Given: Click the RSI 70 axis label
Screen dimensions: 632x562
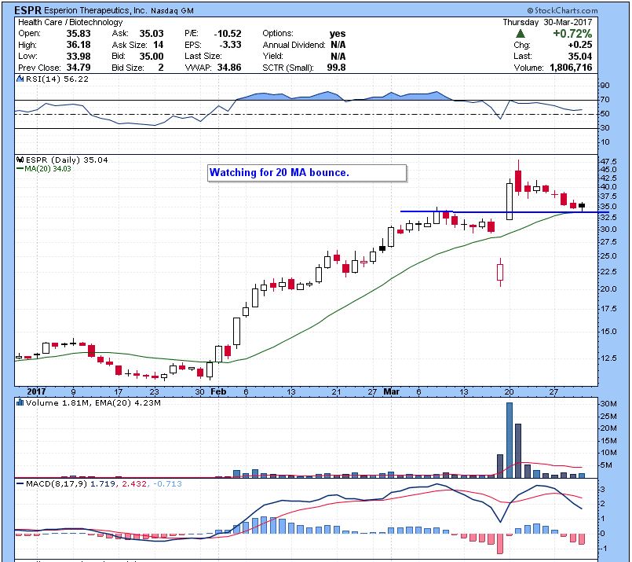Looking at the screenshot, I should (605, 99).
